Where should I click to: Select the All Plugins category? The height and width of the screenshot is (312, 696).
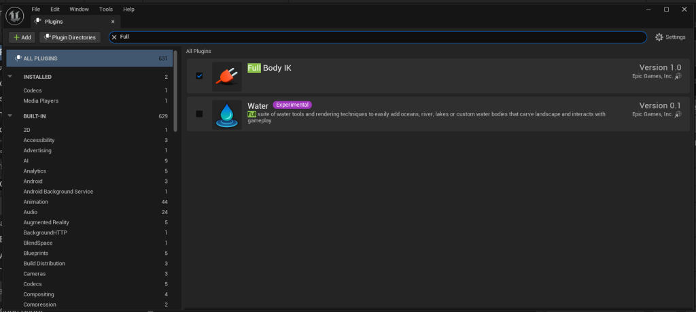(90, 58)
